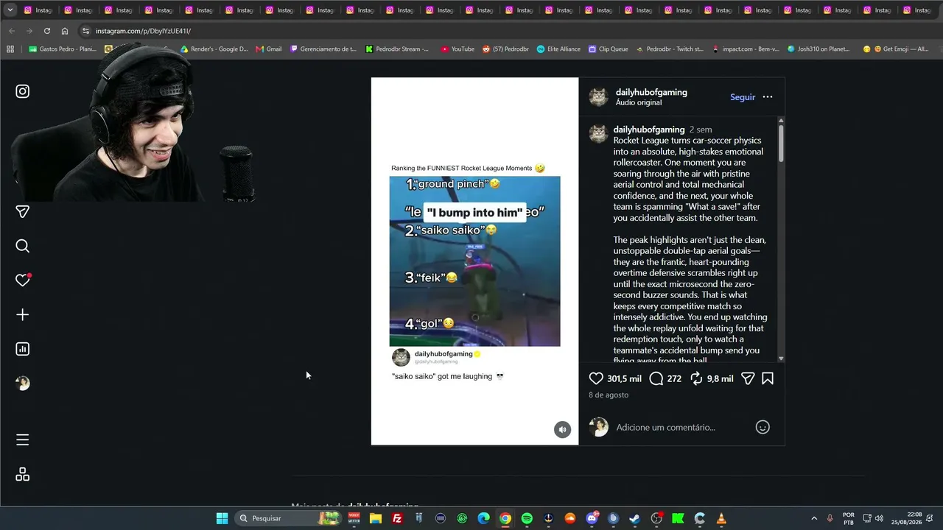Expand the tab search dropdown arrow
This screenshot has width=943, height=530.
10,10
